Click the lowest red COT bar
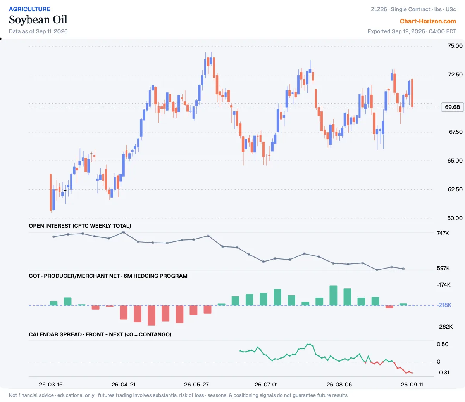 pos(152,315)
